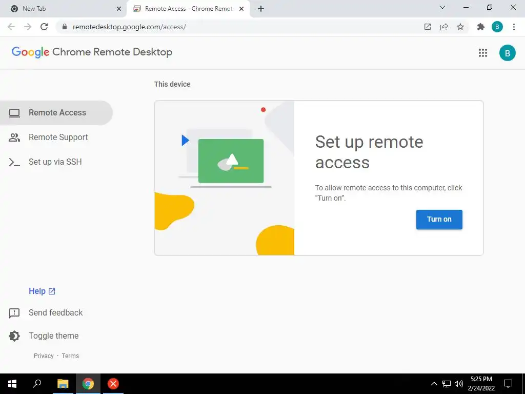Click the site security lock icon
Screen dimensions: 525x394
[x=65, y=27]
